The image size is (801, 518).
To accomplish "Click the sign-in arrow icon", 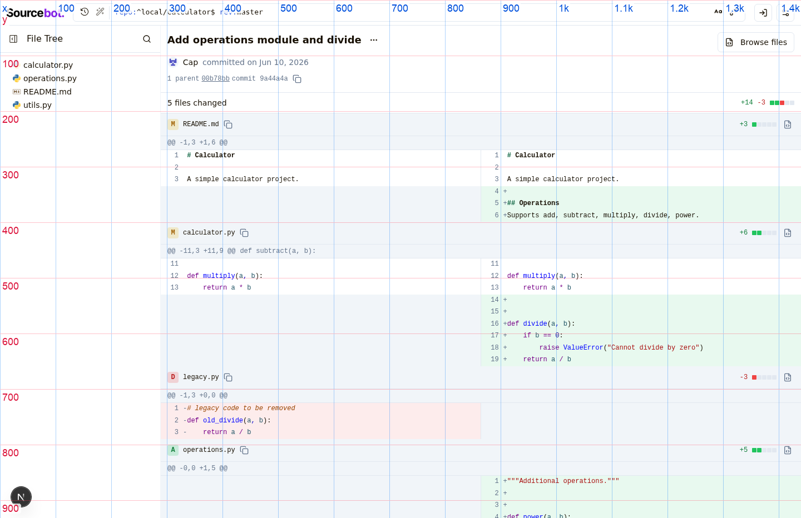I will (x=763, y=12).
